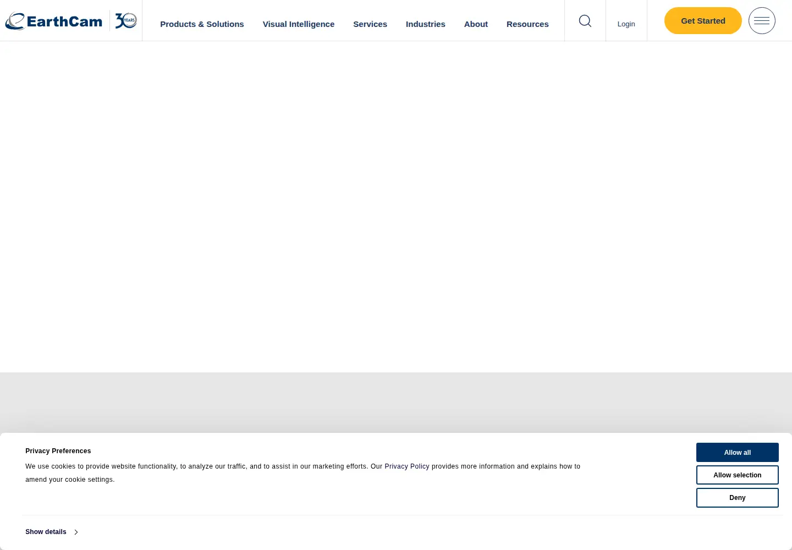Click the Get Started button
This screenshot has height=550, width=792.
click(x=703, y=21)
